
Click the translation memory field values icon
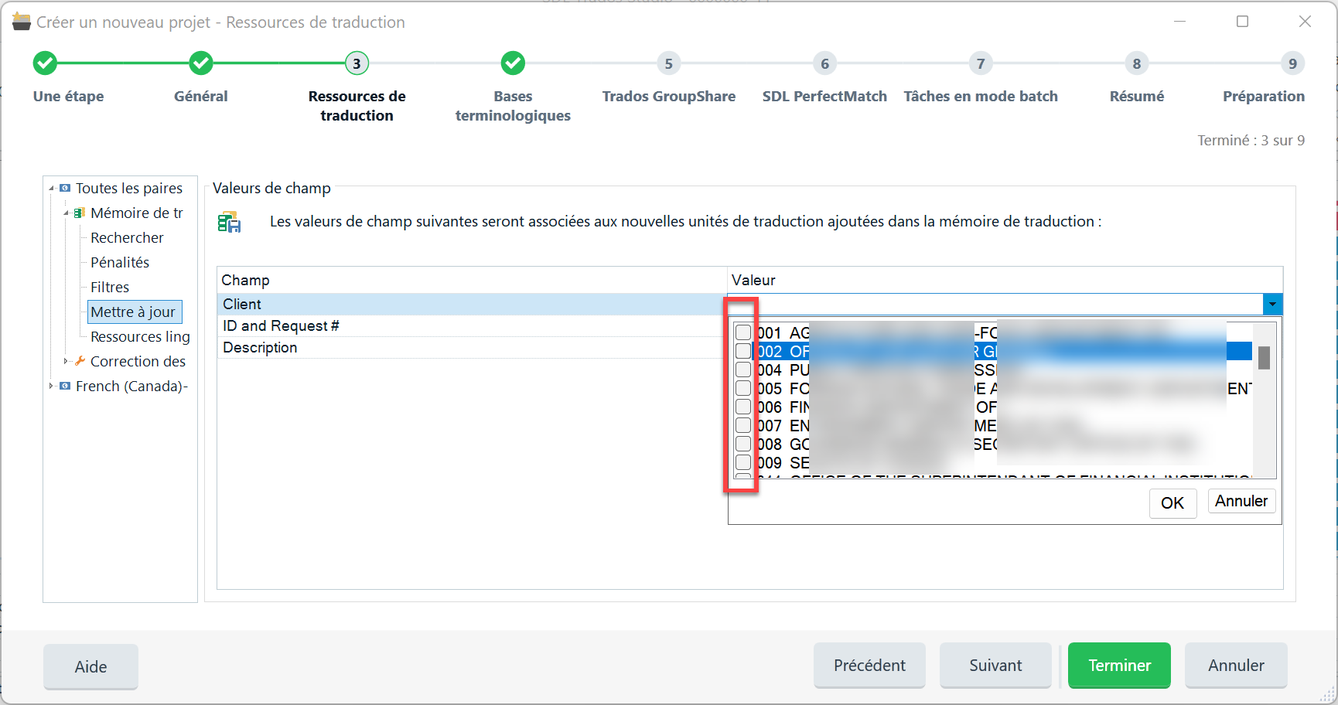(229, 222)
